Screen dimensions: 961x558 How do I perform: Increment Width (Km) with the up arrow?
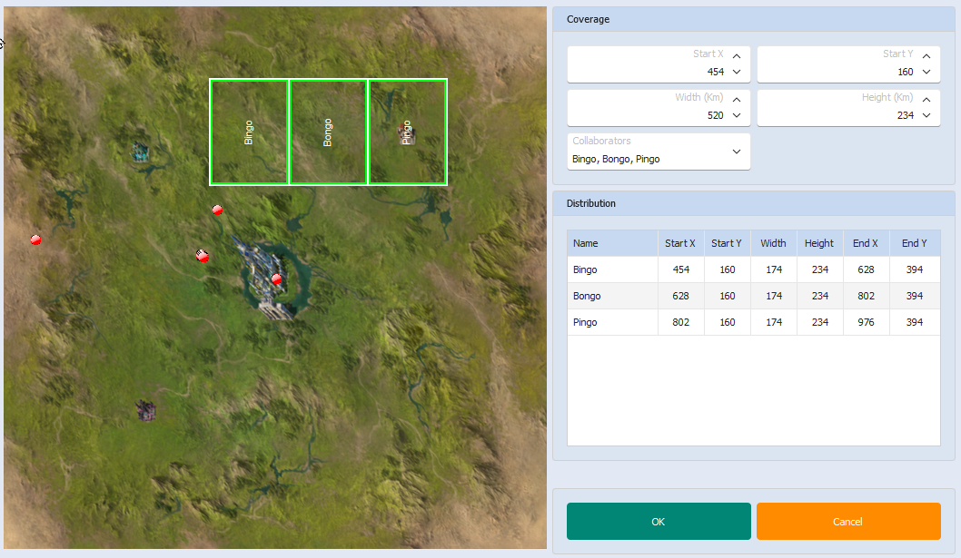click(x=737, y=98)
